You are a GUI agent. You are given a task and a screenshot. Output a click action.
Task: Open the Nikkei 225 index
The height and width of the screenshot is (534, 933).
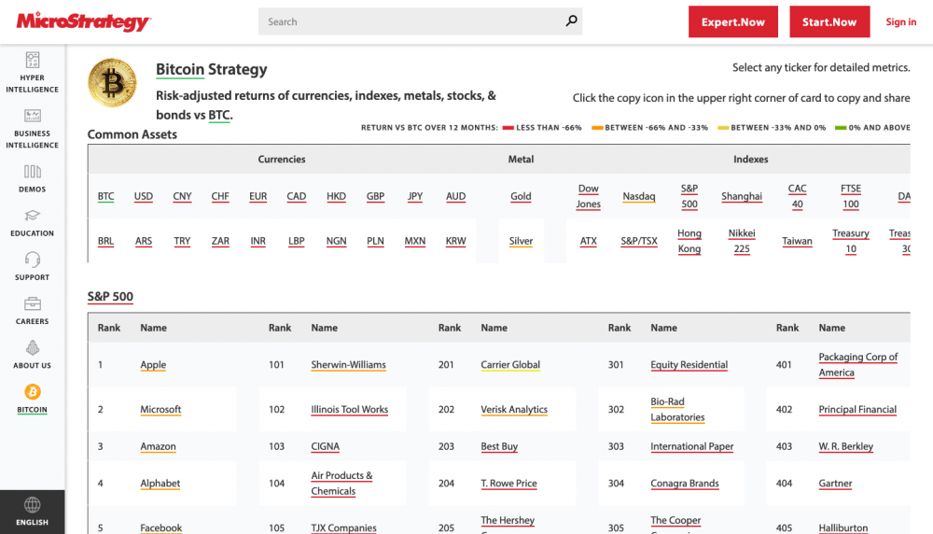(x=742, y=241)
